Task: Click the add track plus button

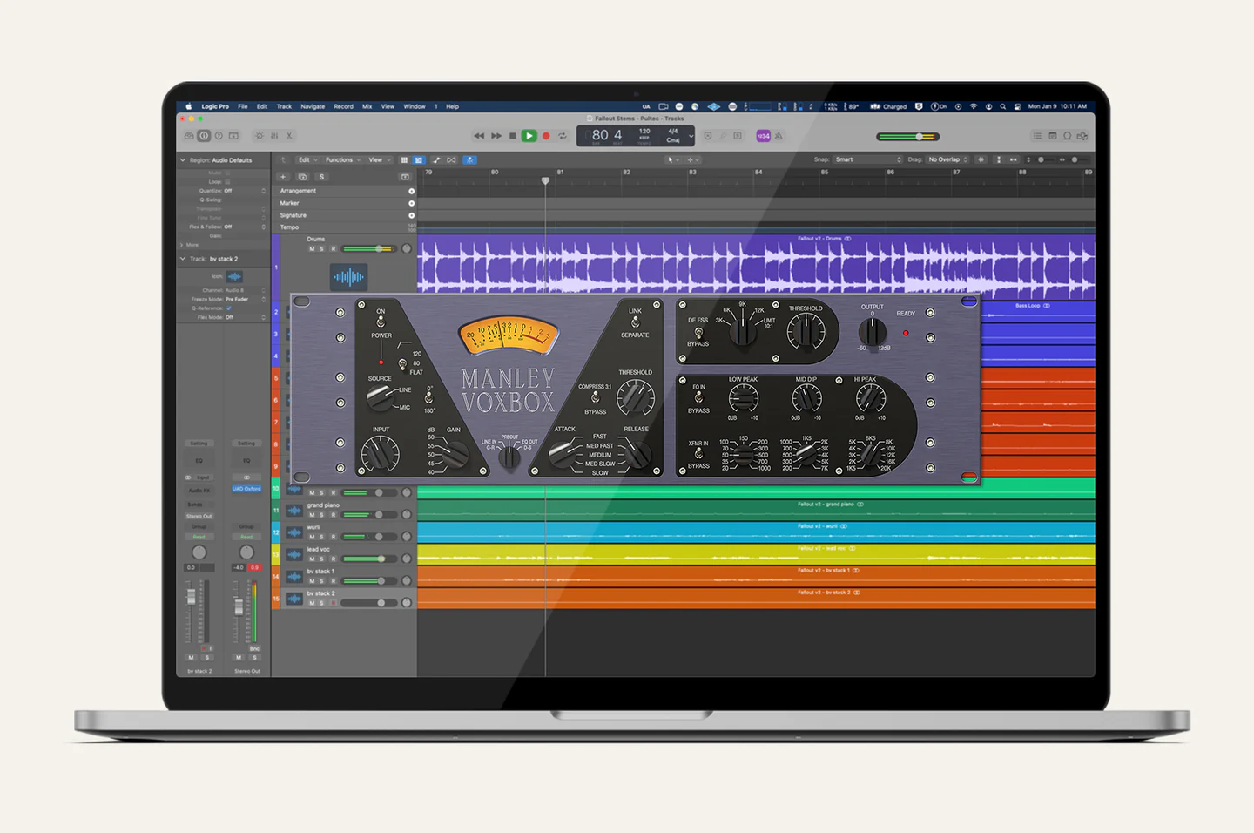Action: tap(283, 177)
